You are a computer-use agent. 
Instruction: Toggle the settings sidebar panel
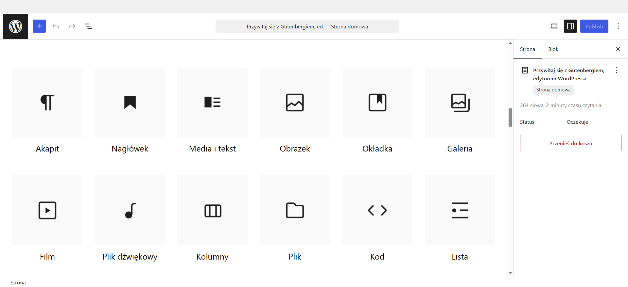pos(570,26)
